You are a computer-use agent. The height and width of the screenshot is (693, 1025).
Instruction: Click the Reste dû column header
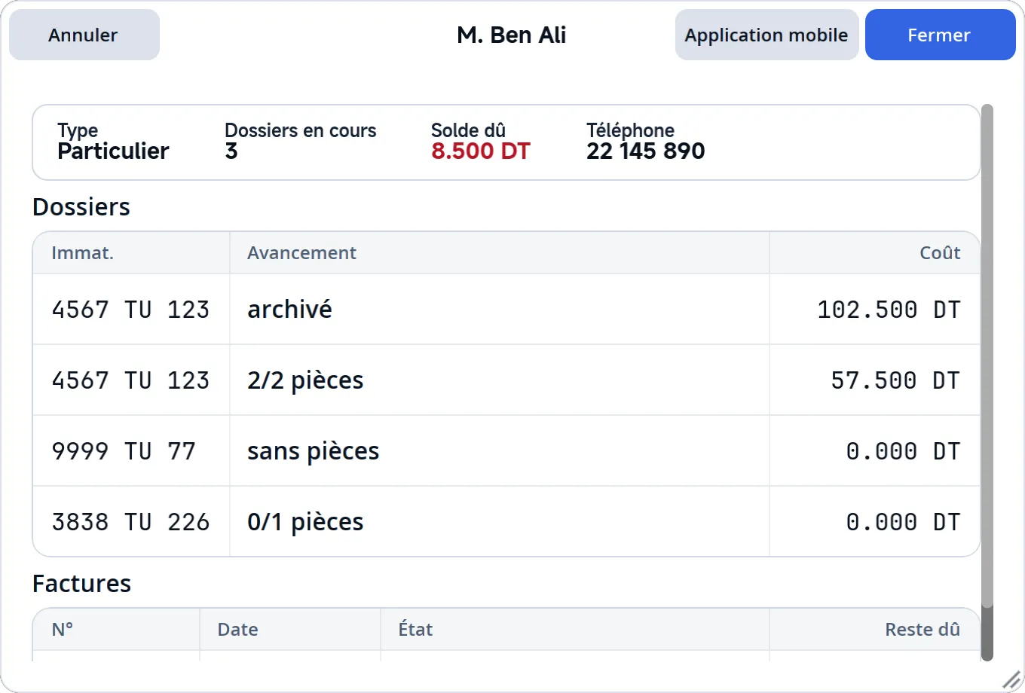click(874, 629)
